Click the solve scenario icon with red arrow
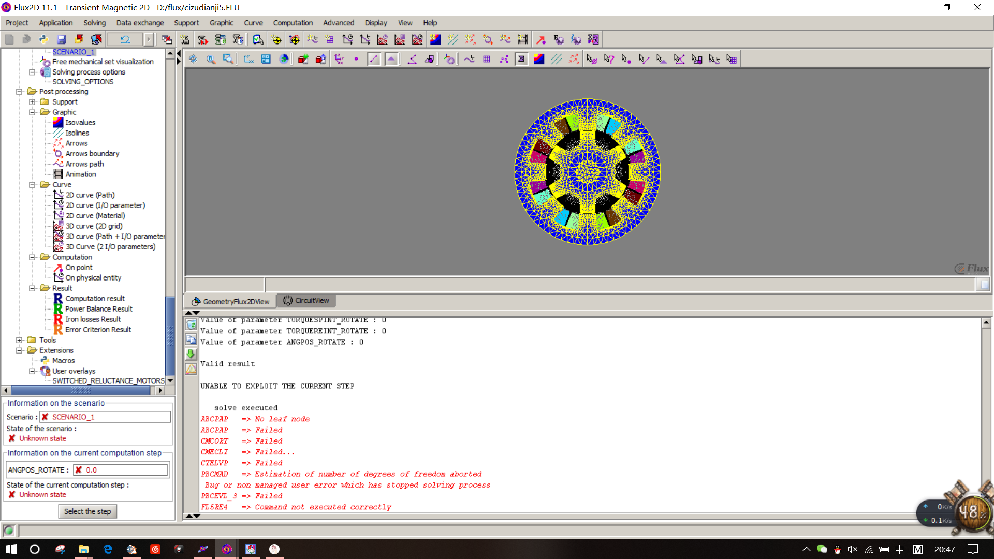Image resolution: width=994 pixels, height=559 pixels. point(202,39)
